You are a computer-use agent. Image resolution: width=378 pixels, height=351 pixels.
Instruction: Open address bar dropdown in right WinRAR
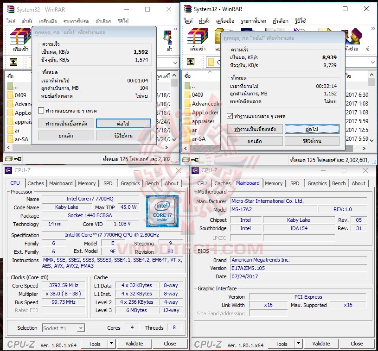point(373,62)
